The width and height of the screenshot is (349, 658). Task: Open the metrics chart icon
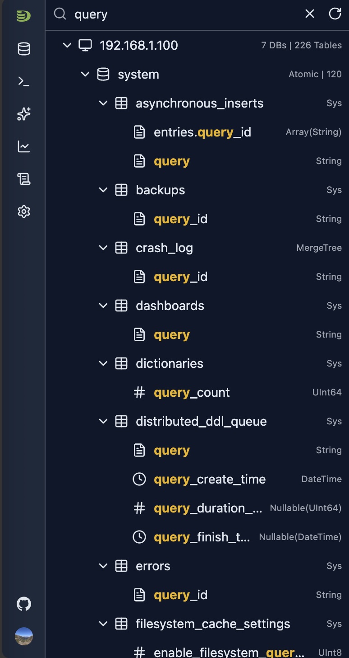pos(23,146)
